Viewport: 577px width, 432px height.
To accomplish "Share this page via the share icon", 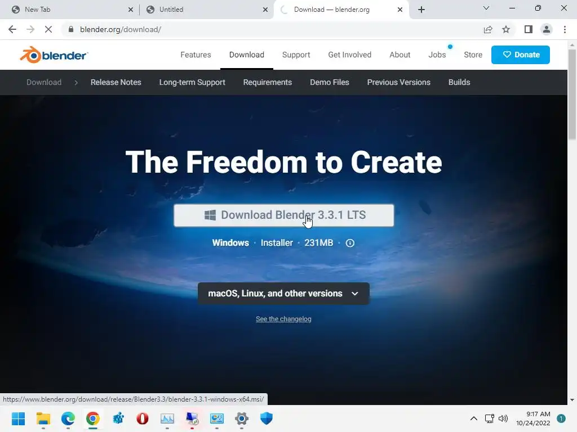I will pyautogui.click(x=488, y=29).
